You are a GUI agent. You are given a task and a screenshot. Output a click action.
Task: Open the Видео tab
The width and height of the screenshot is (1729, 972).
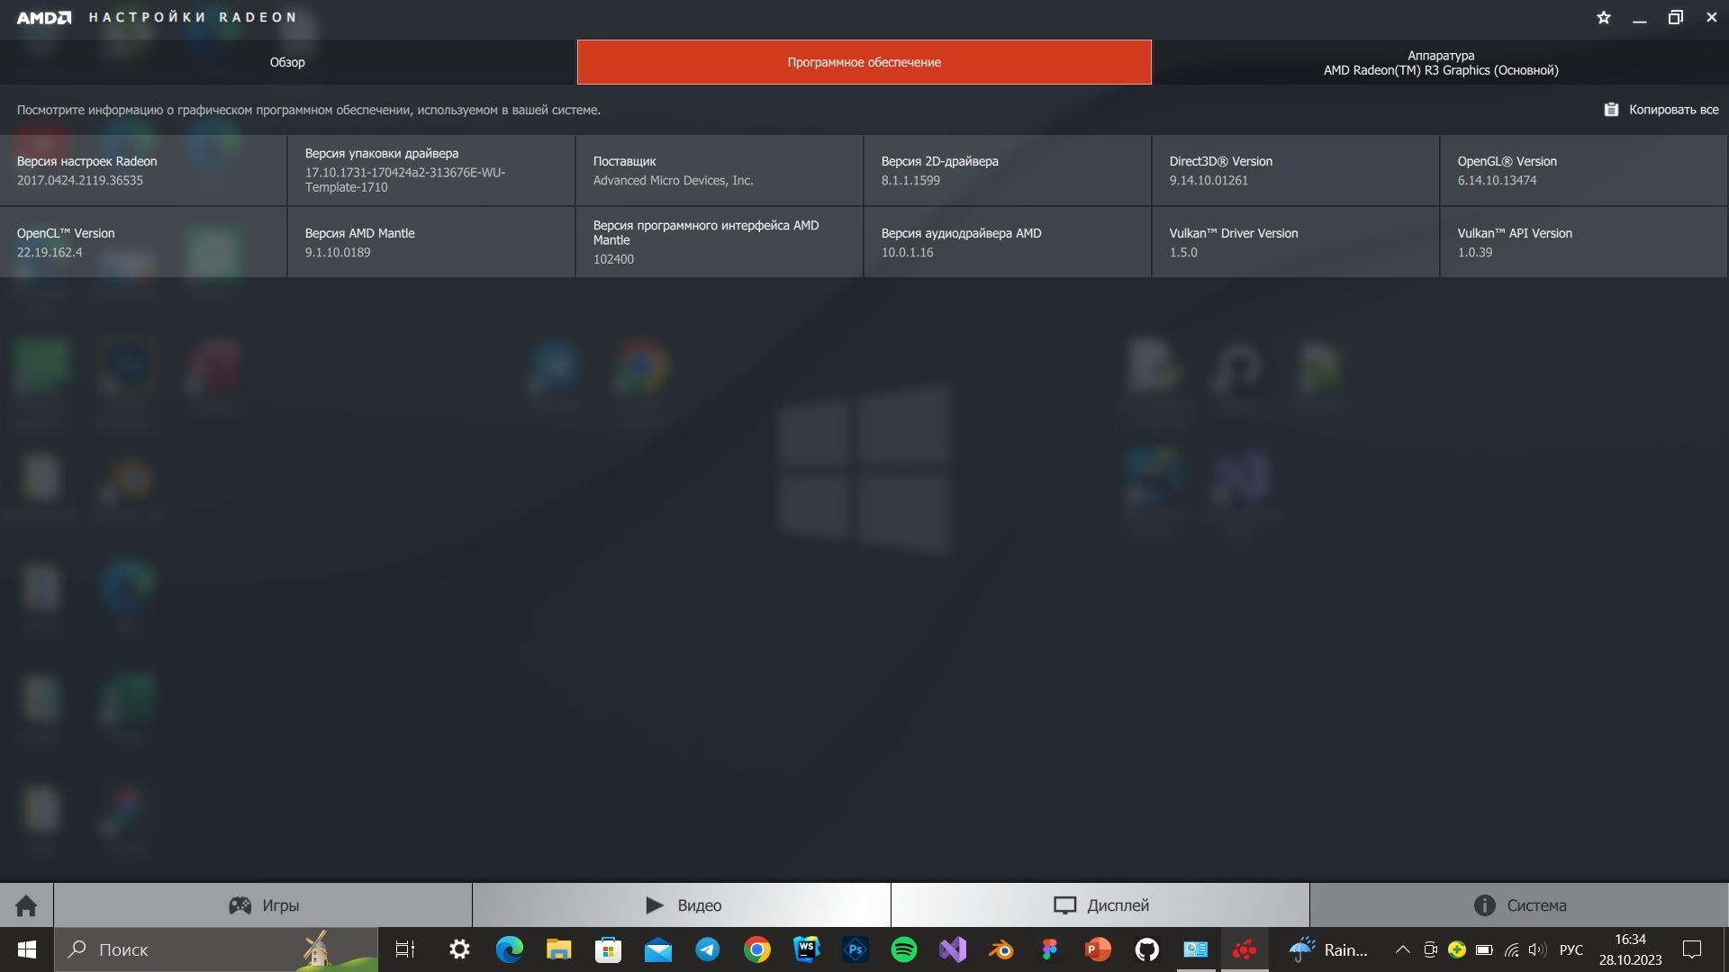point(682,905)
